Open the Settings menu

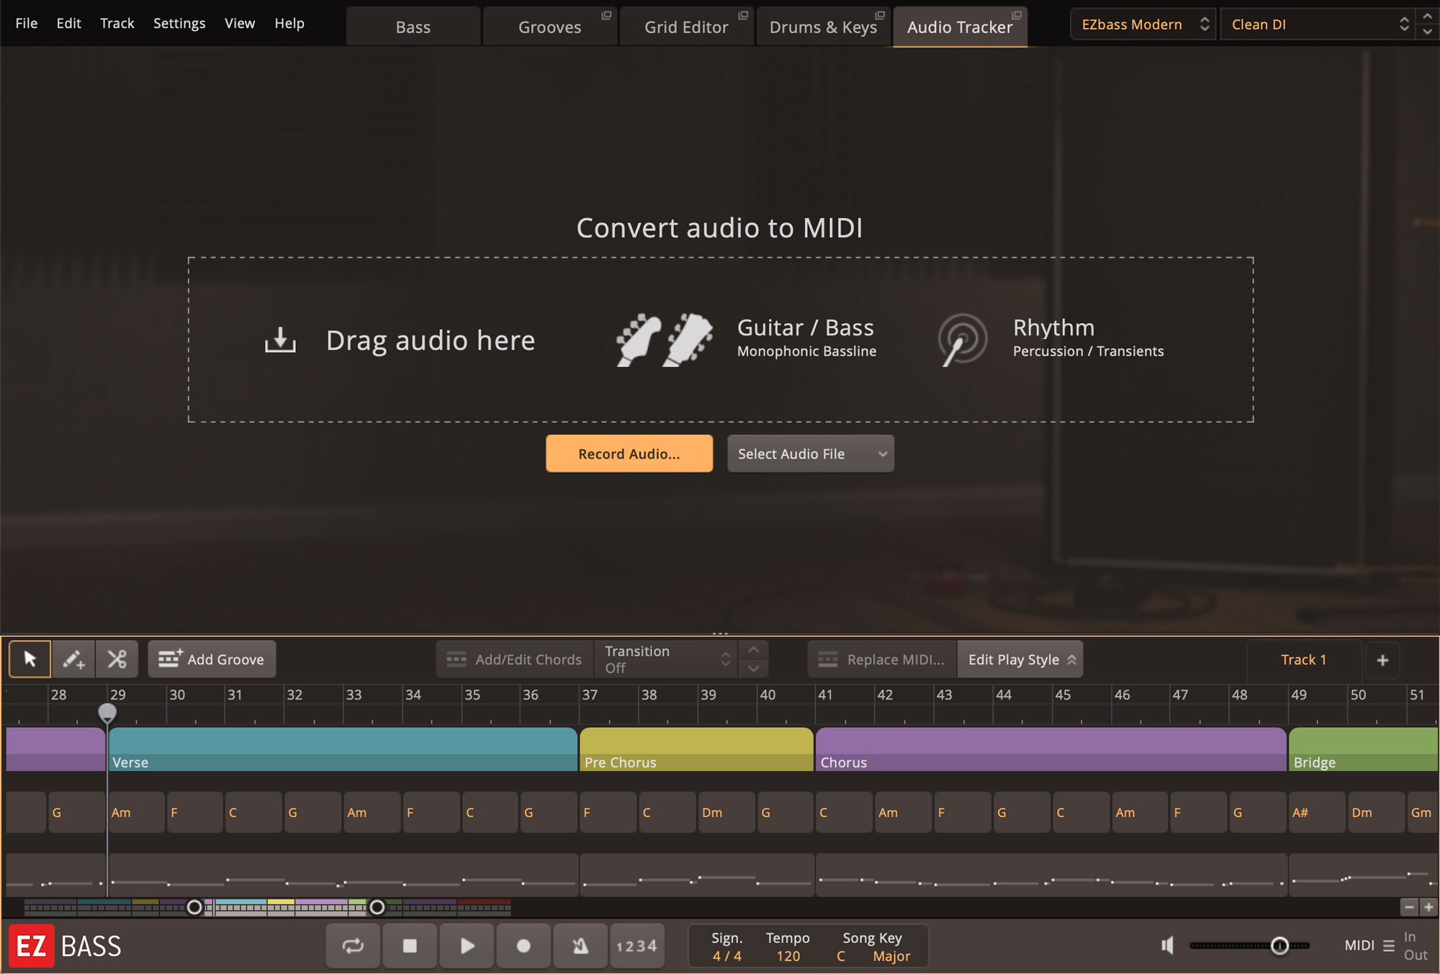pyautogui.click(x=179, y=23)
